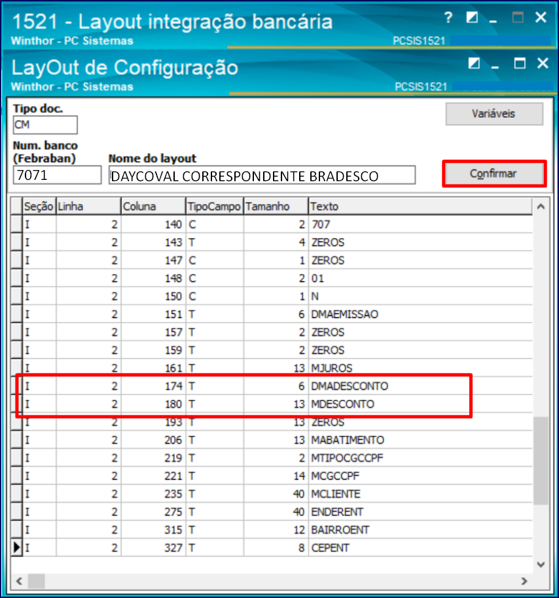Click the left arrow of horizontal scrollbar
The image size is (559, 598).
[19, 581]
